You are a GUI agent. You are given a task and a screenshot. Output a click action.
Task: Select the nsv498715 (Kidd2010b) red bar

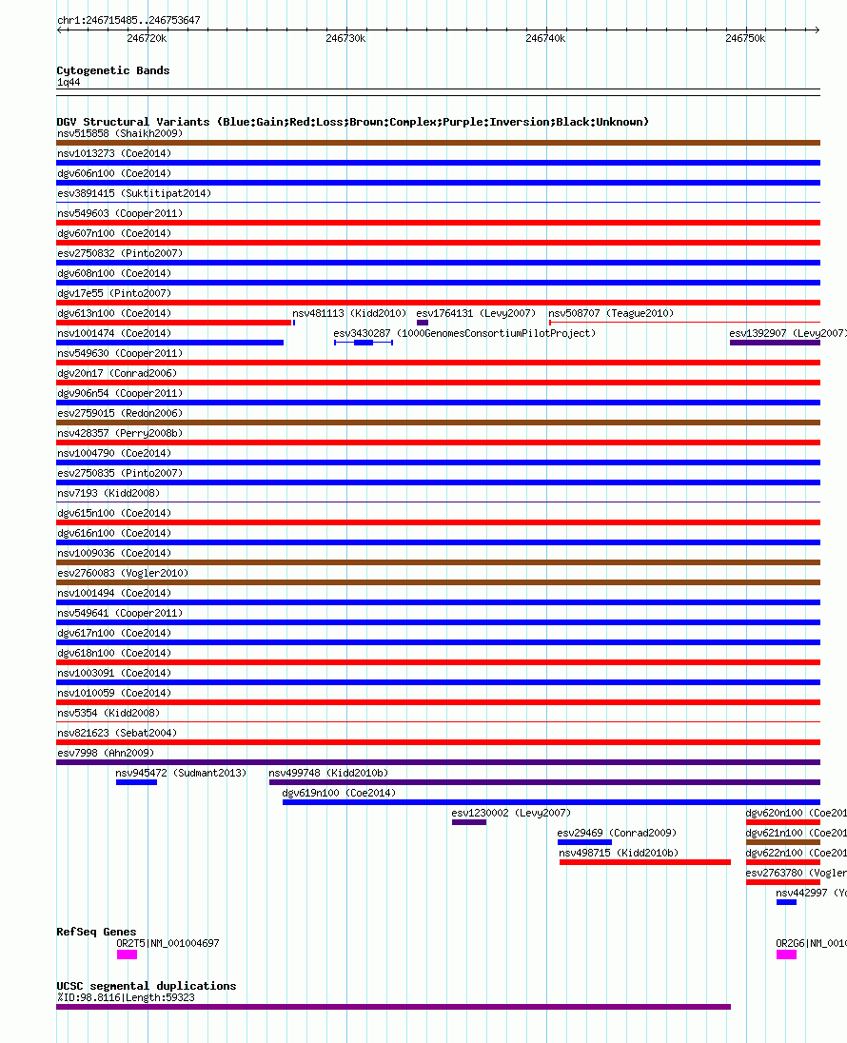click(644, 862)
